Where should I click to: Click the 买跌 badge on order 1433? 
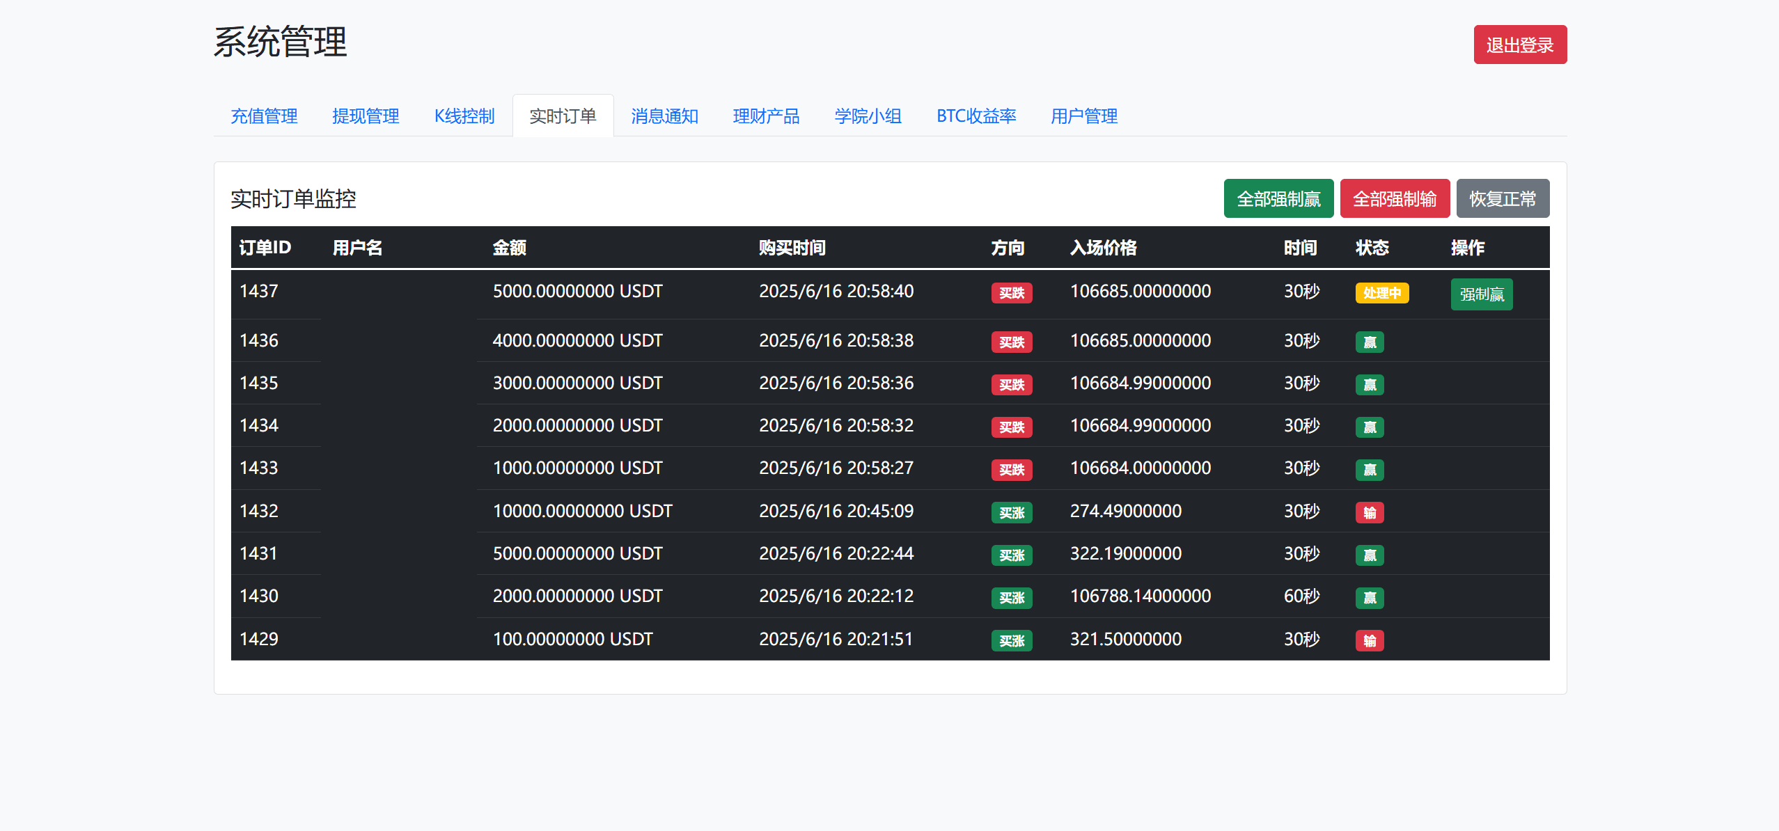click(1011, 470)
